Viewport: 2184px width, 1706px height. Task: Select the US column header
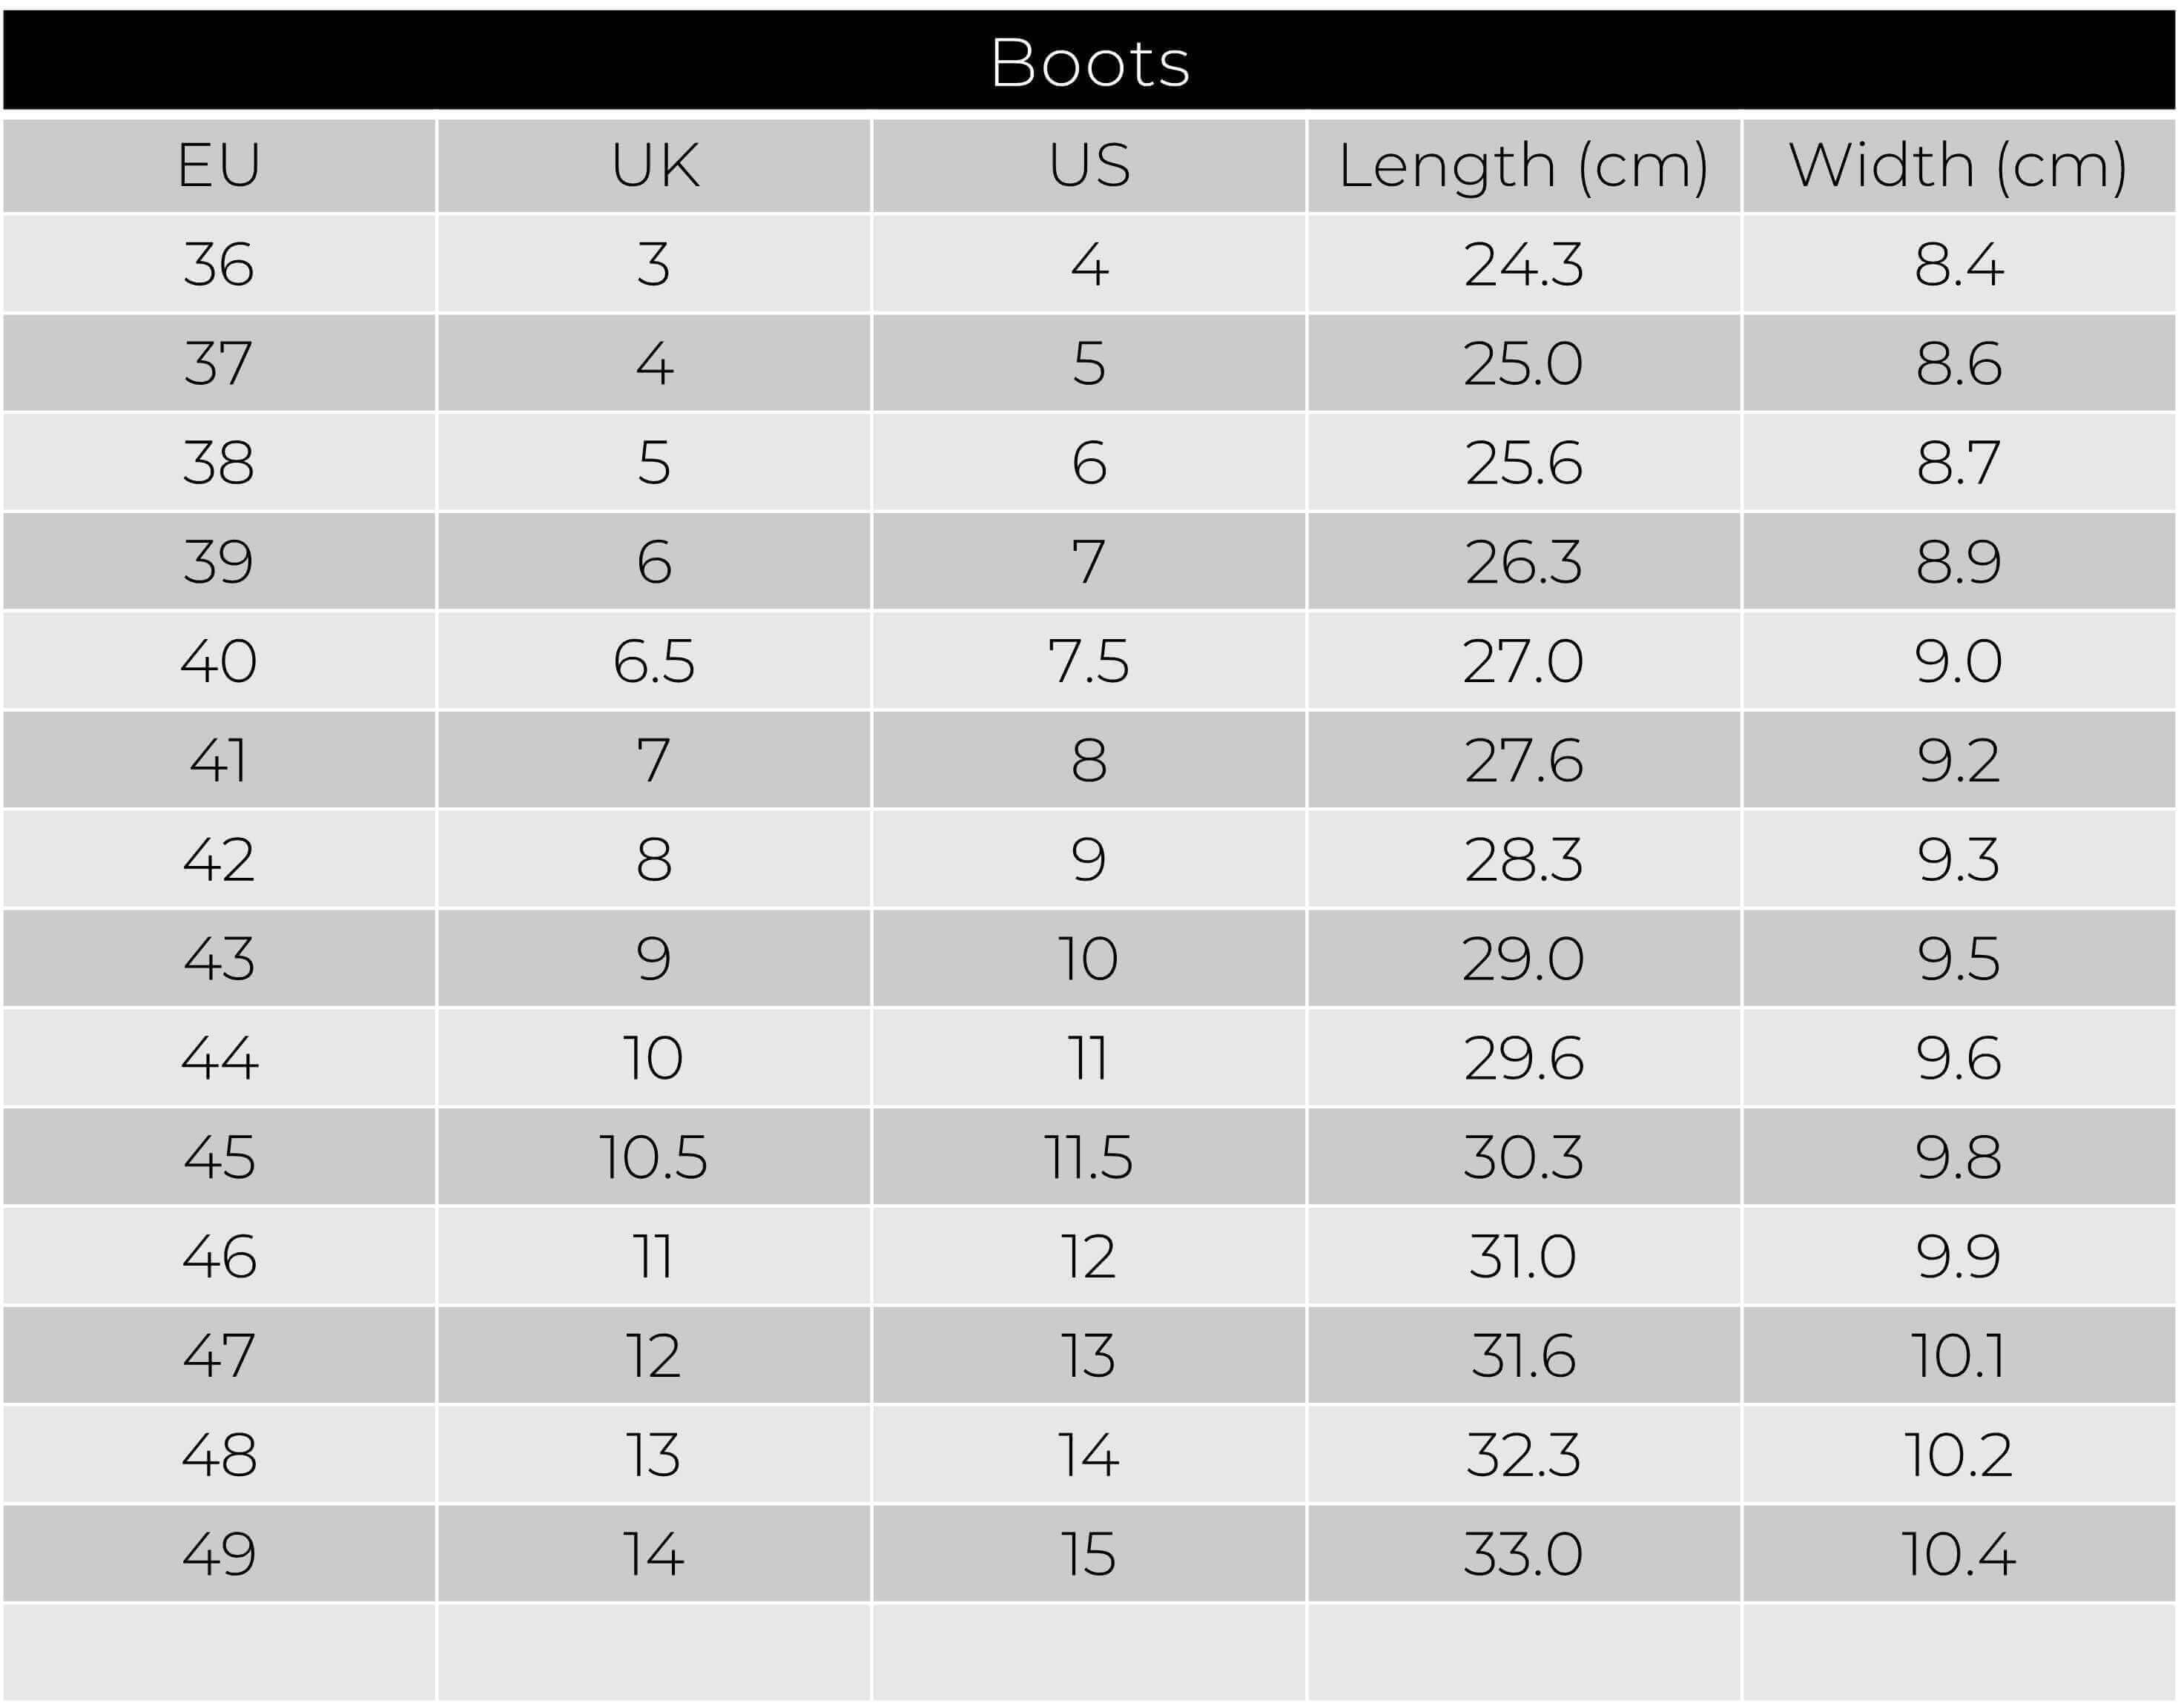(1089, 165)
